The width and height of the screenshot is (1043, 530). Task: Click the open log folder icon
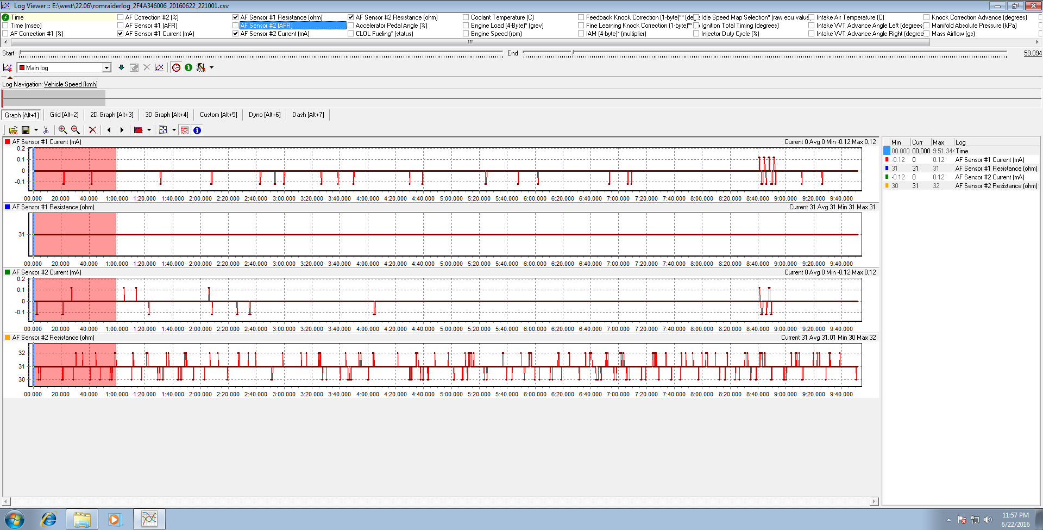(13, 130)
